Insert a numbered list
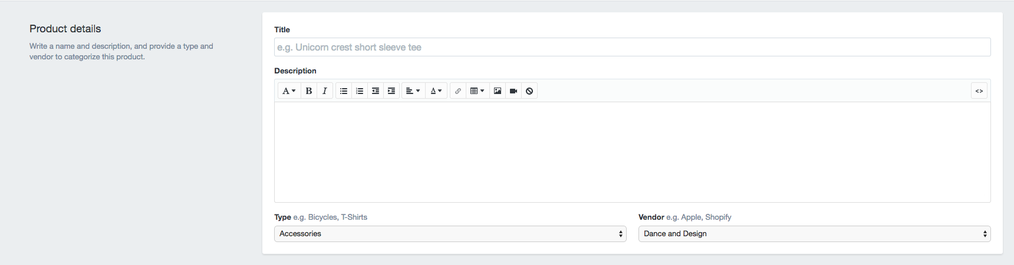Screen dimensions: 1014x265 pyautogui.click(x=360, y=91)
